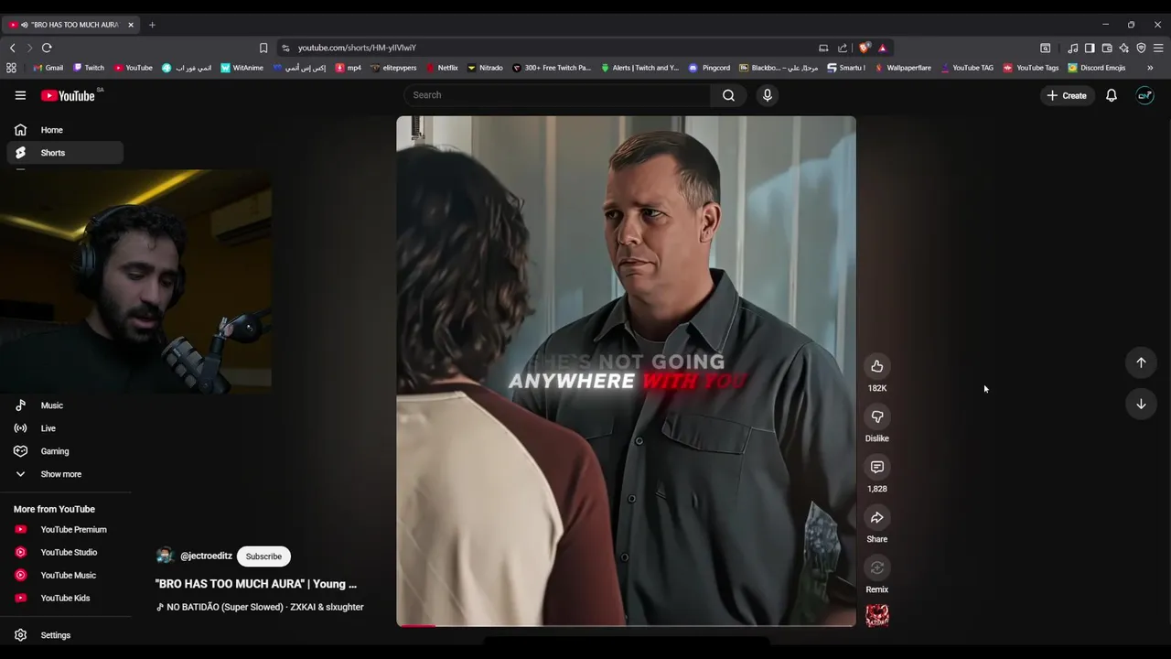Share this YouTube short

tap(876, 517)
